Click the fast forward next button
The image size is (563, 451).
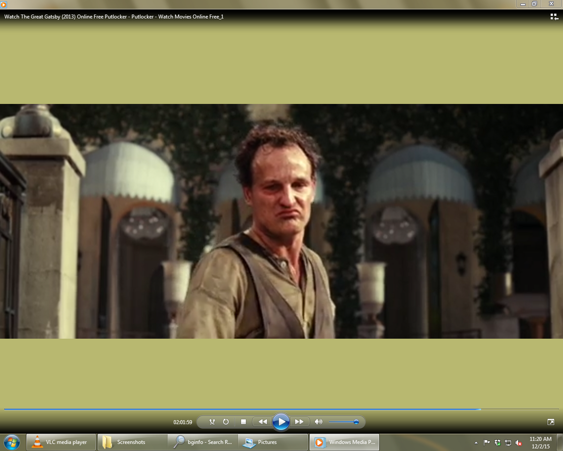299,422
